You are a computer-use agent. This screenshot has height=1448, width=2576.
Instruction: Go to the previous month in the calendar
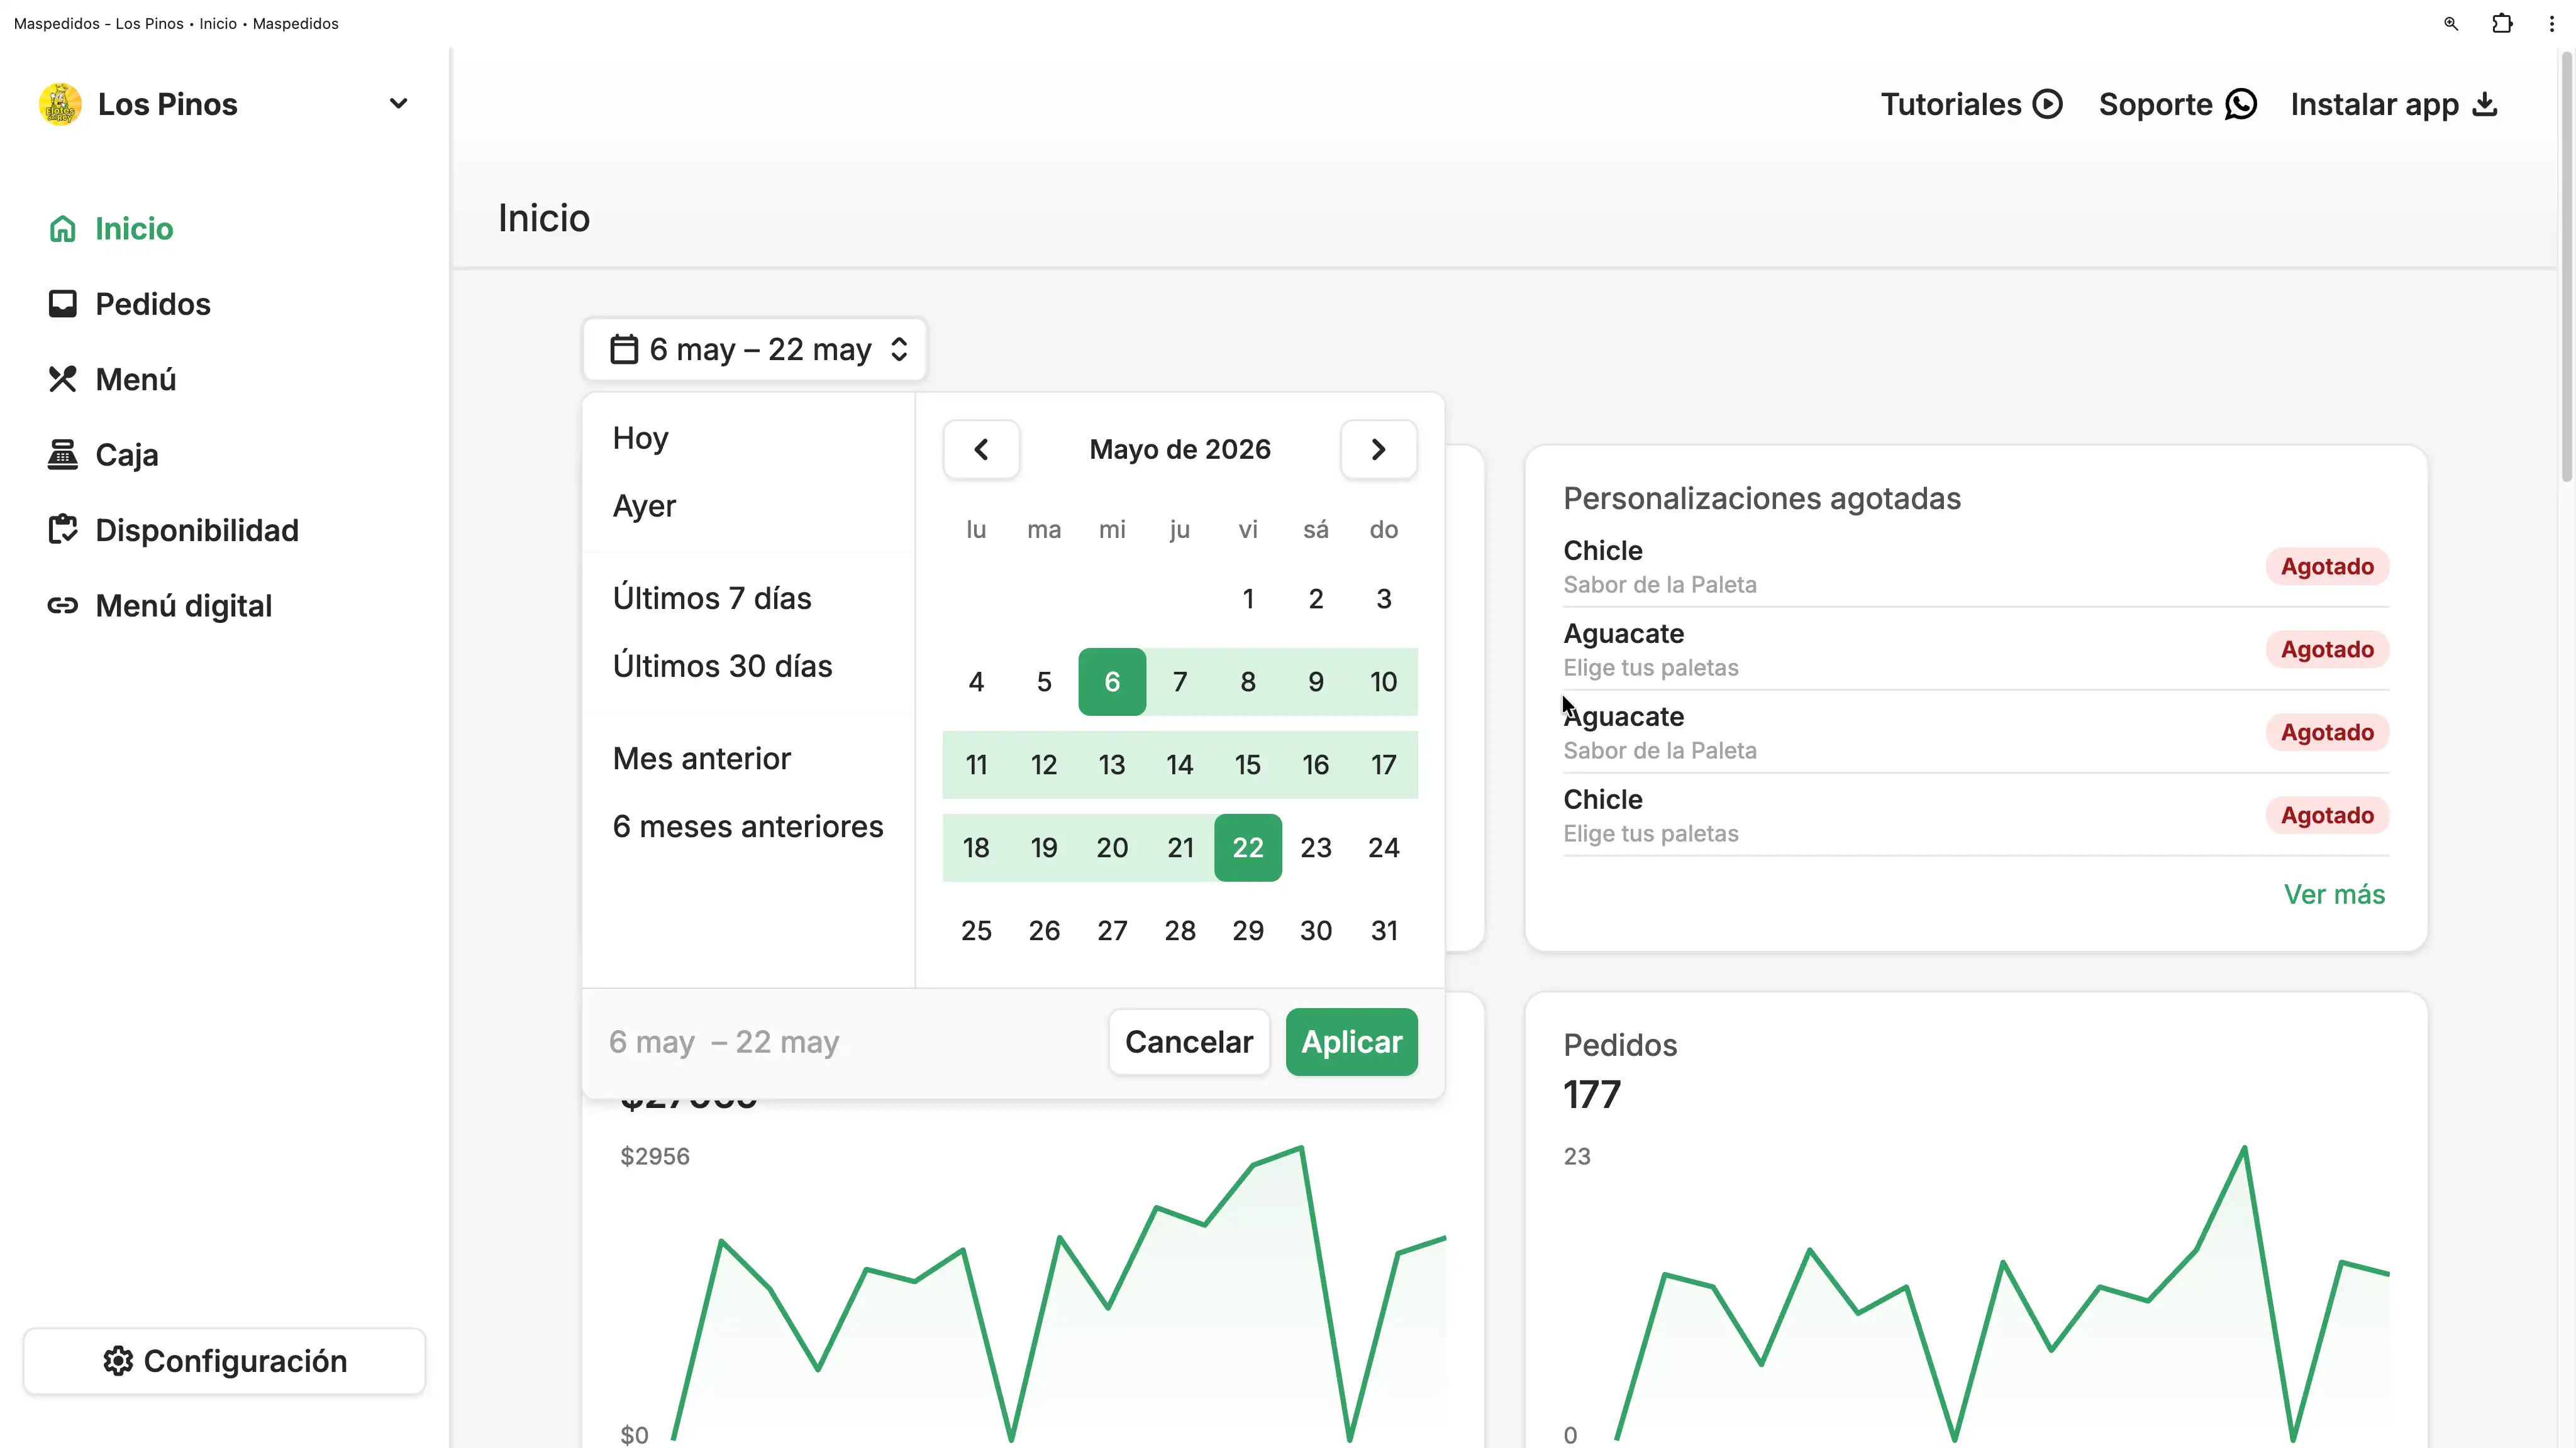tap(981, 450)
